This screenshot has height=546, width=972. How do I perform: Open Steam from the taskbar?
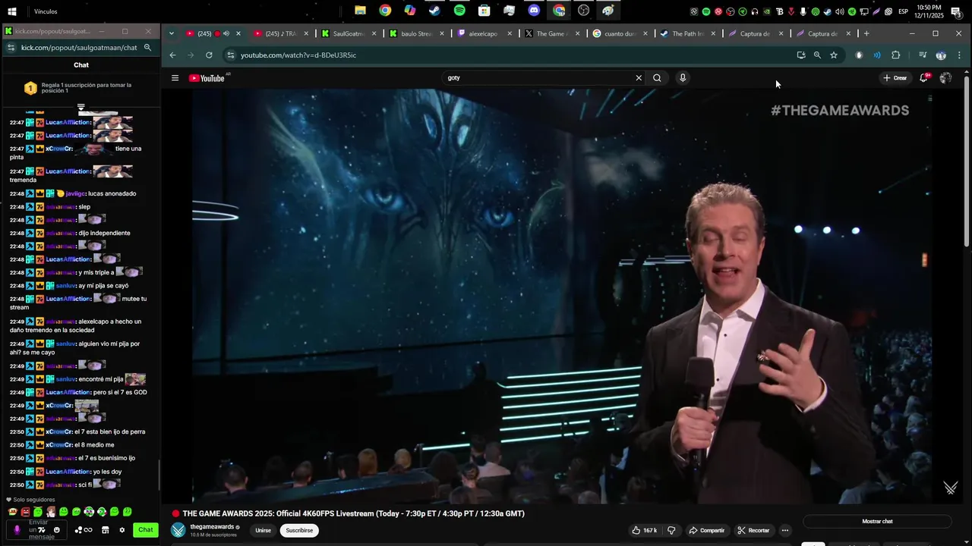pos(434,11)
